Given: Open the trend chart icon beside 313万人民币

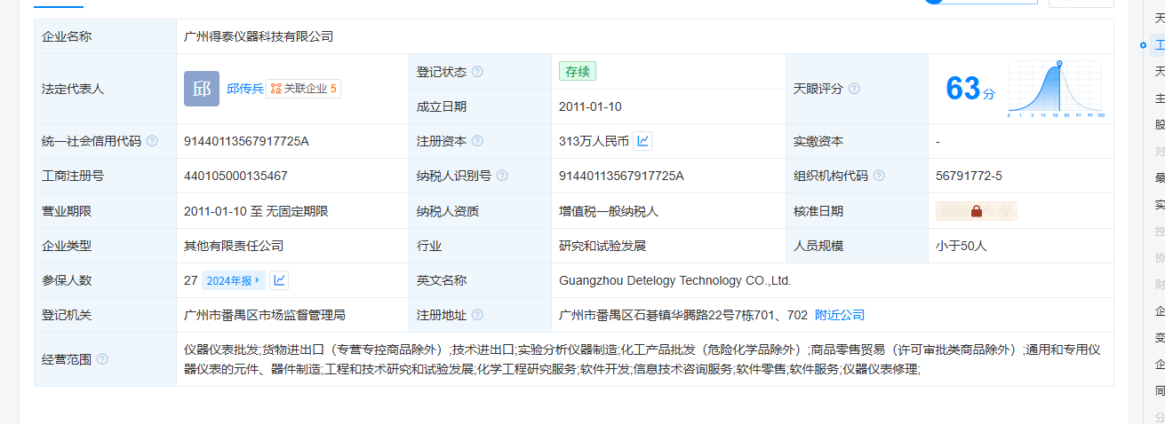Looking at the screenshot, I should [643, 141].
